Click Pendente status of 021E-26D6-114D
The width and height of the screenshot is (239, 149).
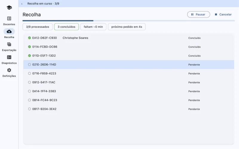[194, 65]
